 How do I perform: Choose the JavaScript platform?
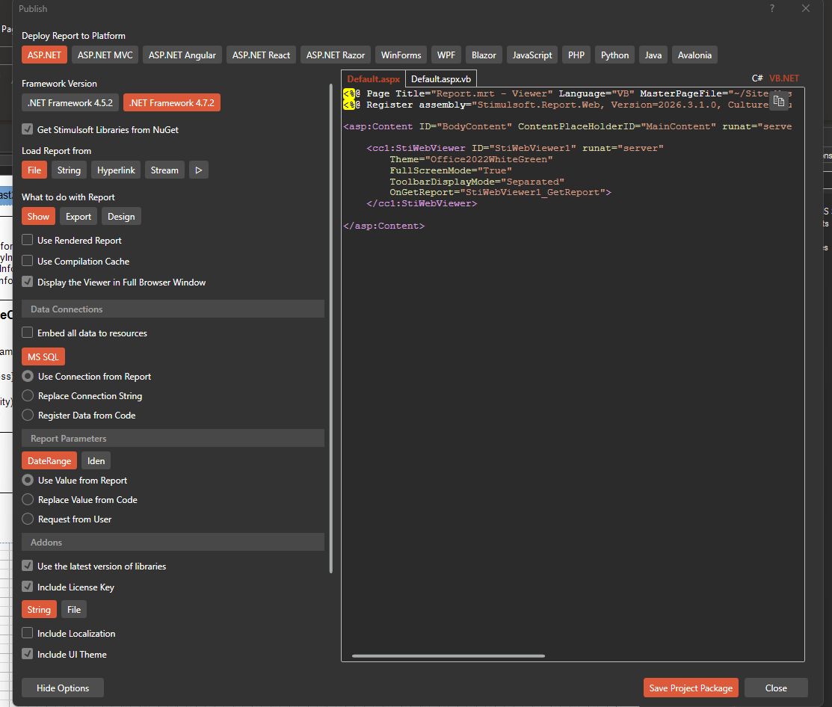(532, 55)
